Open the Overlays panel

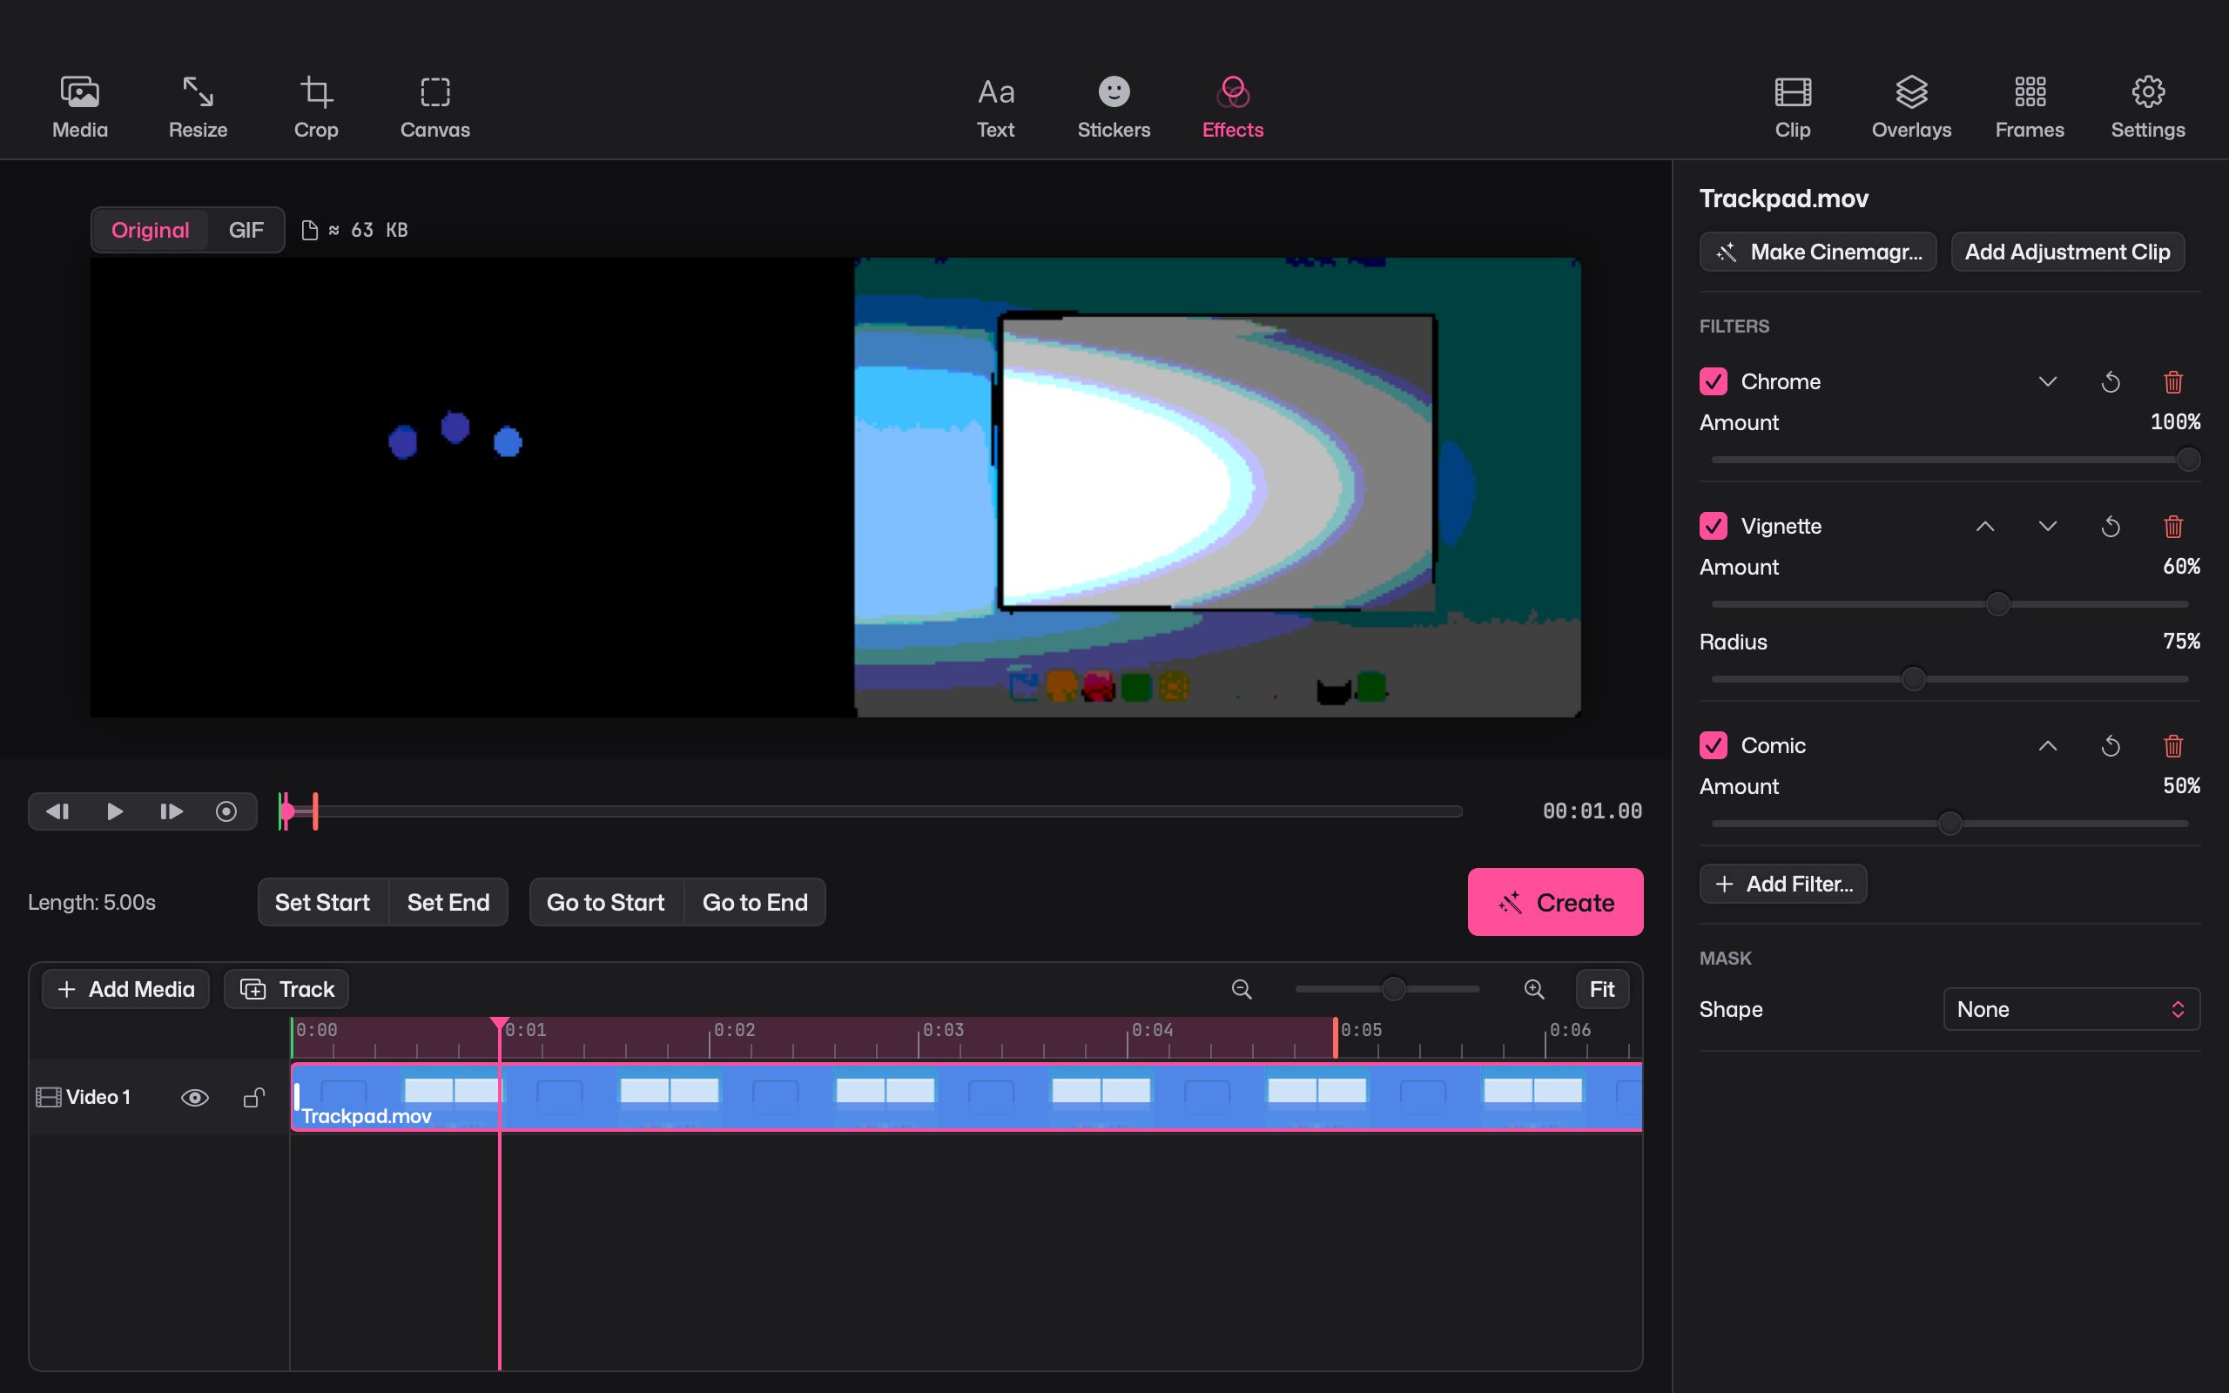pyautogui.click(x=1911, y=108)
